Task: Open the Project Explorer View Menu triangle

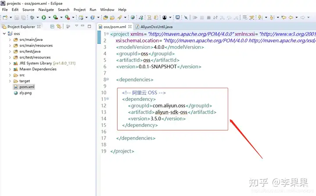Action: (76, 25)
